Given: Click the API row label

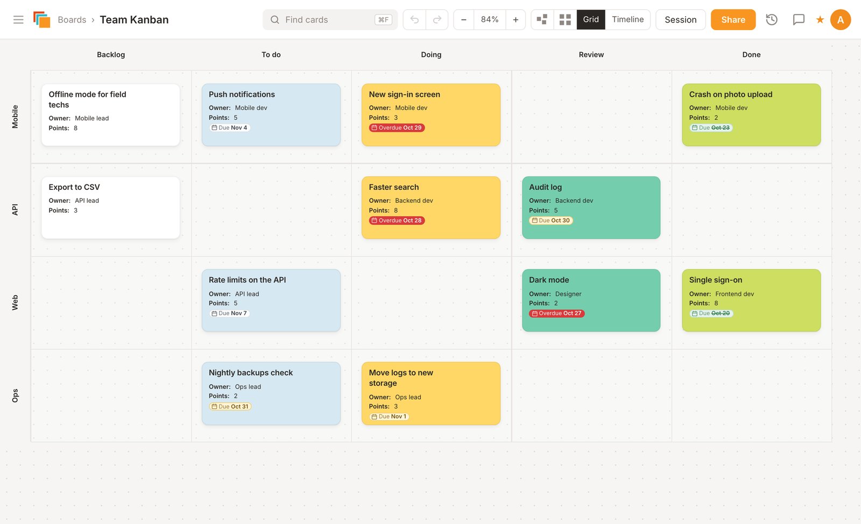Looking at the screenshot, I should pyautogui.click(x=15, y=210).
